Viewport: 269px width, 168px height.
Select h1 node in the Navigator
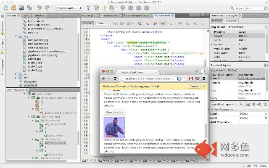[42, 102]
